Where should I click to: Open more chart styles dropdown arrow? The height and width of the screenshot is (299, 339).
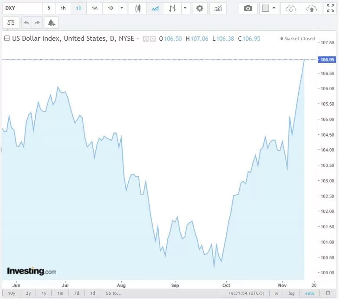pyautogui.click(x=186, y=8)
